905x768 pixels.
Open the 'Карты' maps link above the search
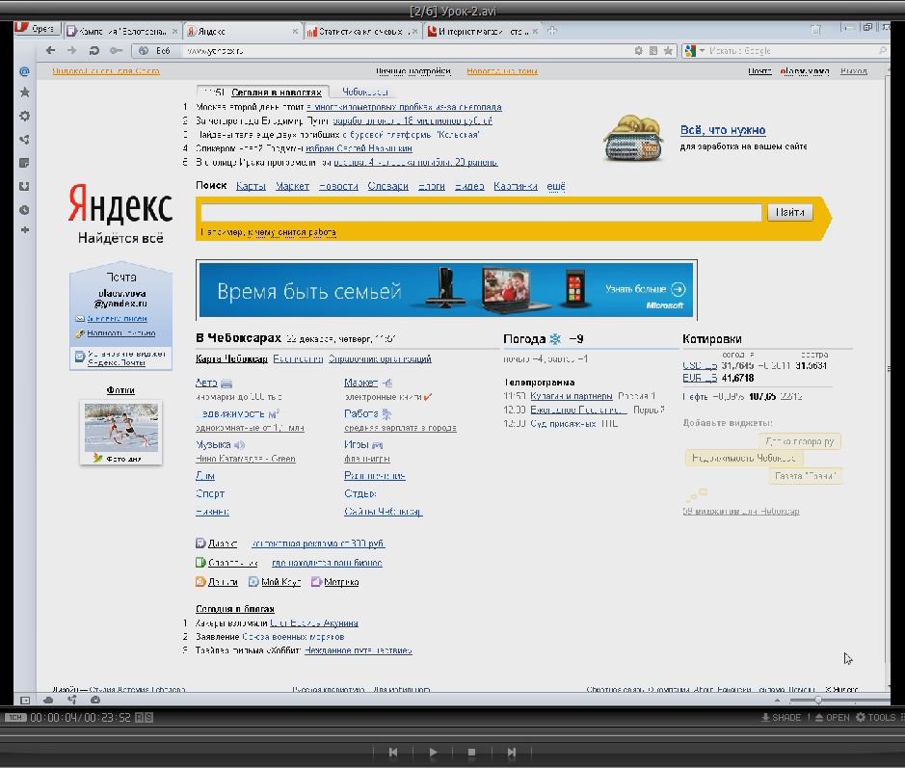251,186
